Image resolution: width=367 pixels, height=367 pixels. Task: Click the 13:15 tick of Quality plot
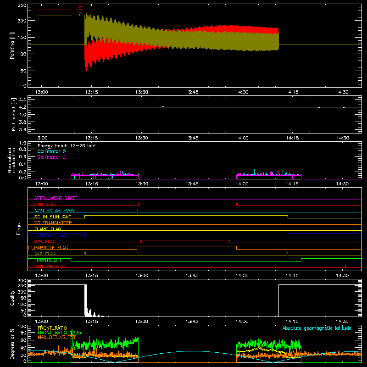coord(91,322)
